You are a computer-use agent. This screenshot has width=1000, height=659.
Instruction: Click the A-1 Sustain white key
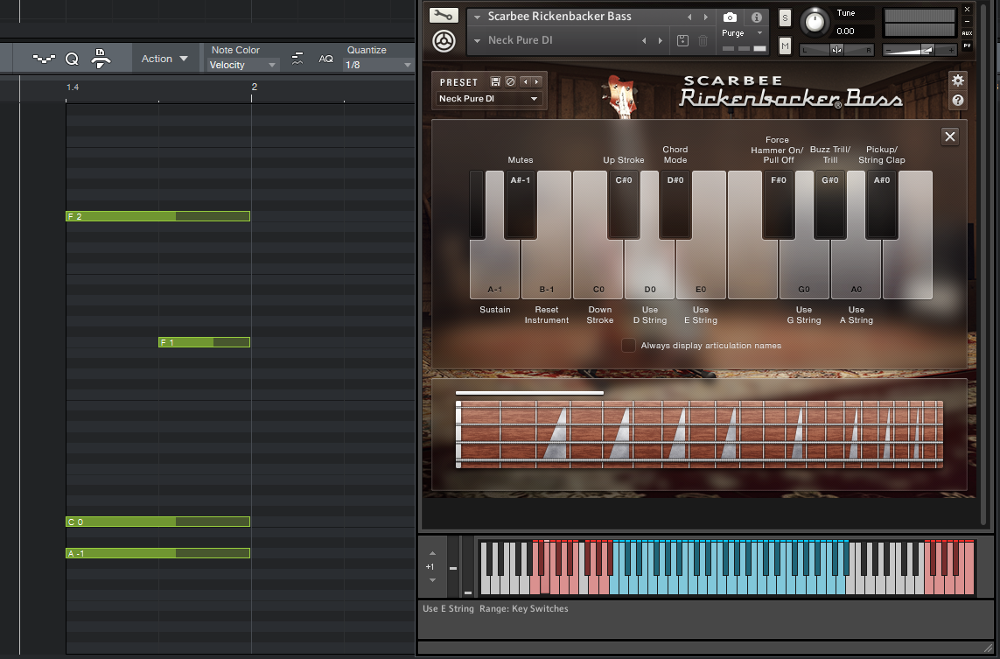pyautogui.click(x=495, y=270)
